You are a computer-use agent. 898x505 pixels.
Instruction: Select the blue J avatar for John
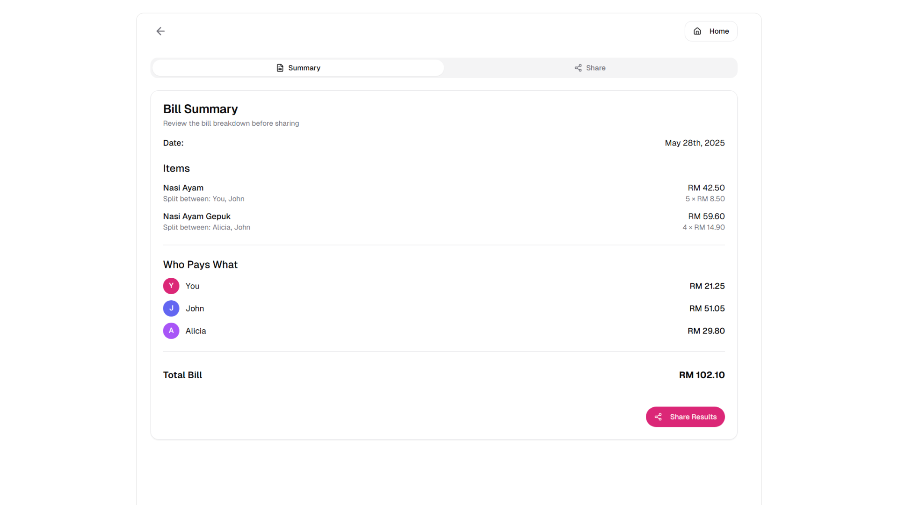tap(171, 308)
